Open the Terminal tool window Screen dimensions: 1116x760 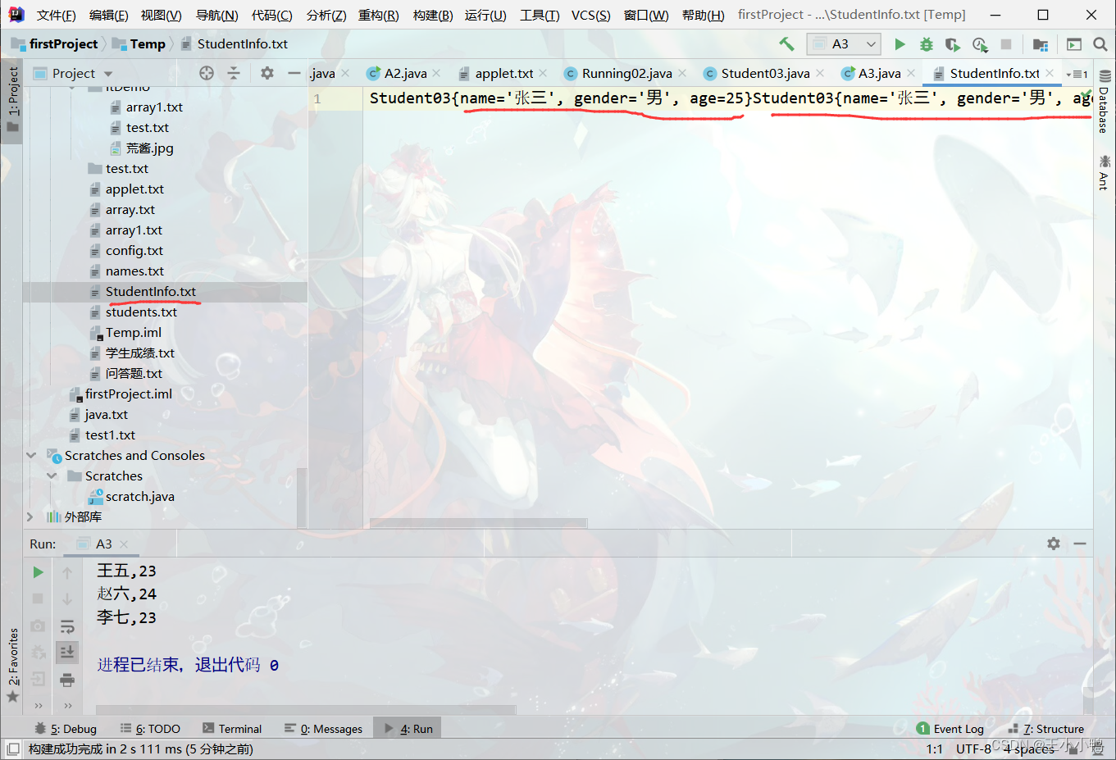click(232, 729)
